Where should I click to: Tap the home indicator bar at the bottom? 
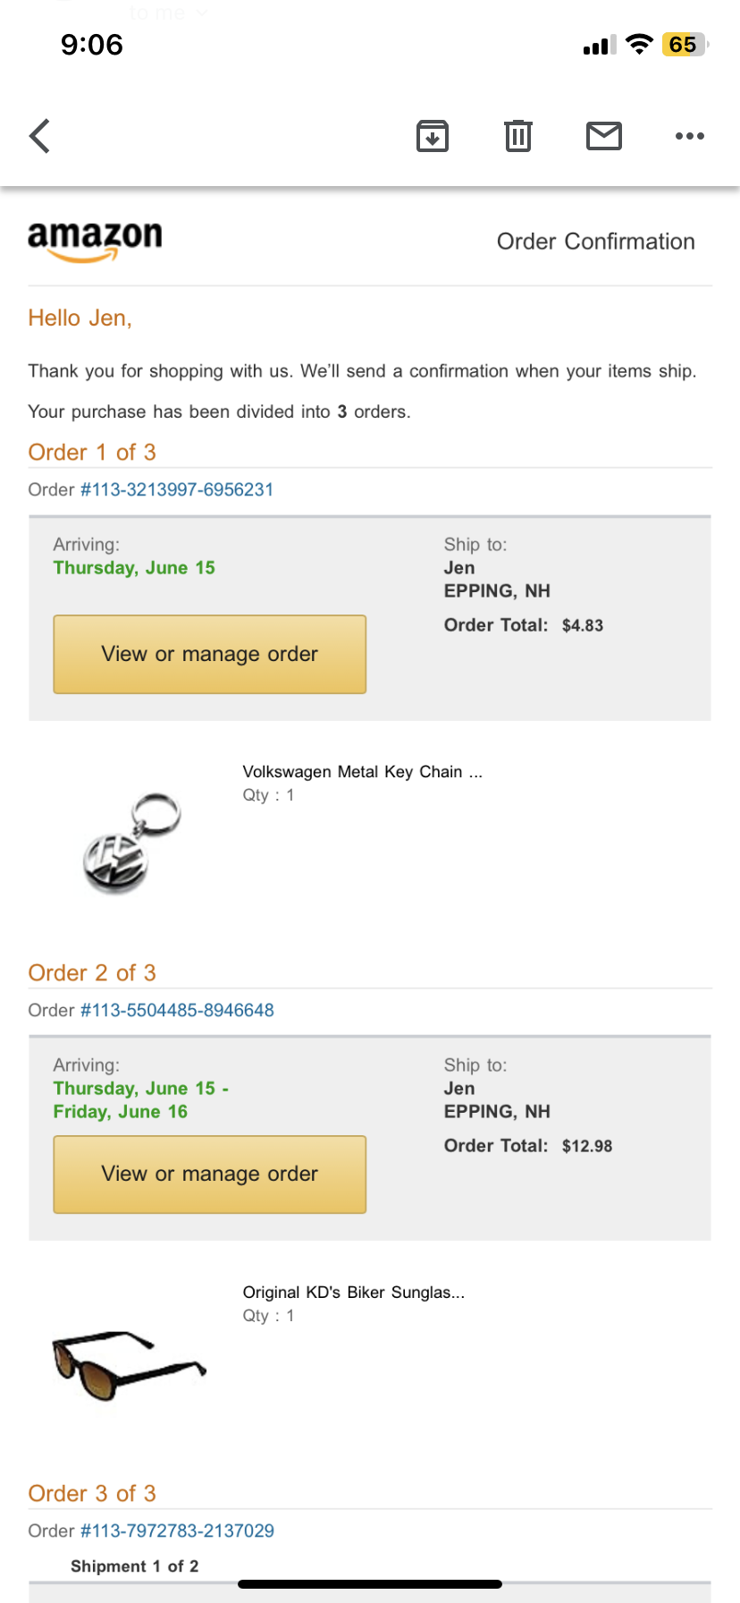(370, 1584)
